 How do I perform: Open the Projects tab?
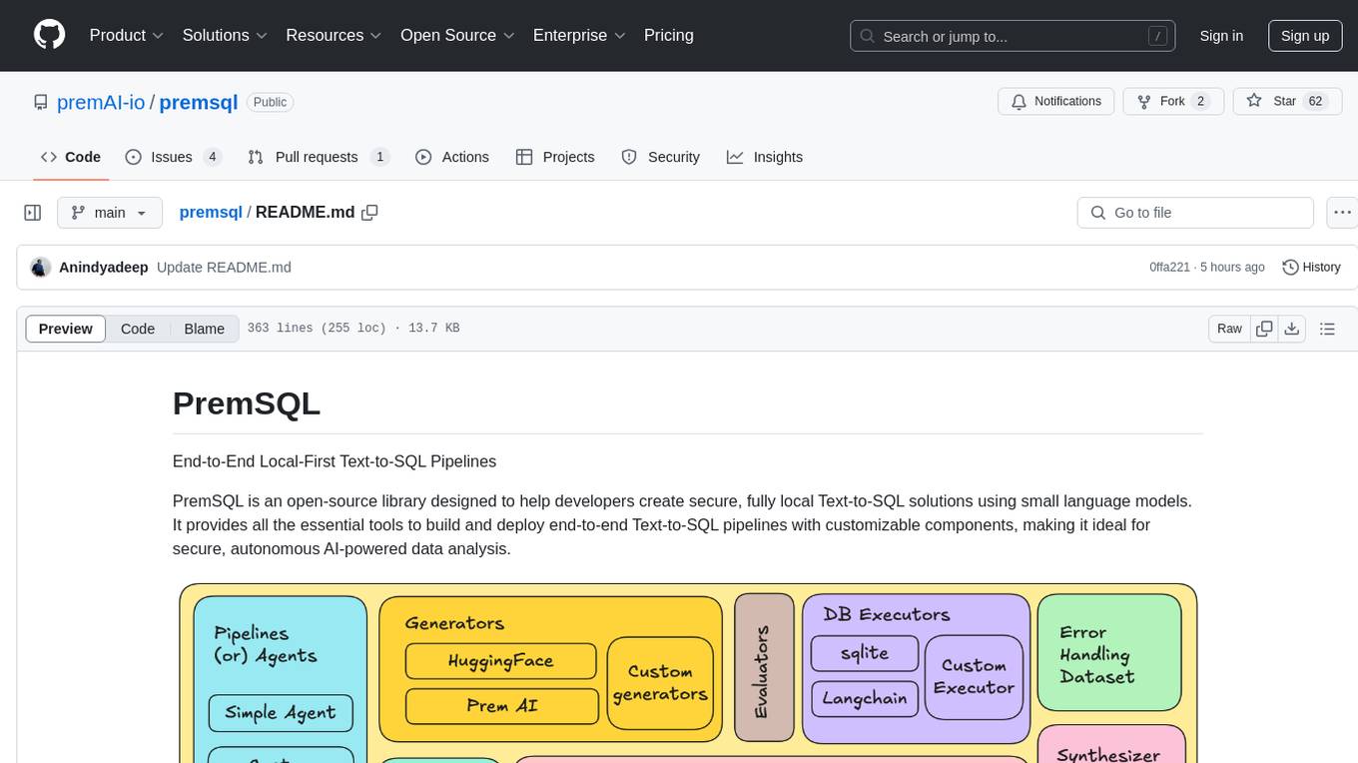pyautogui.click(x=555, y=157)
